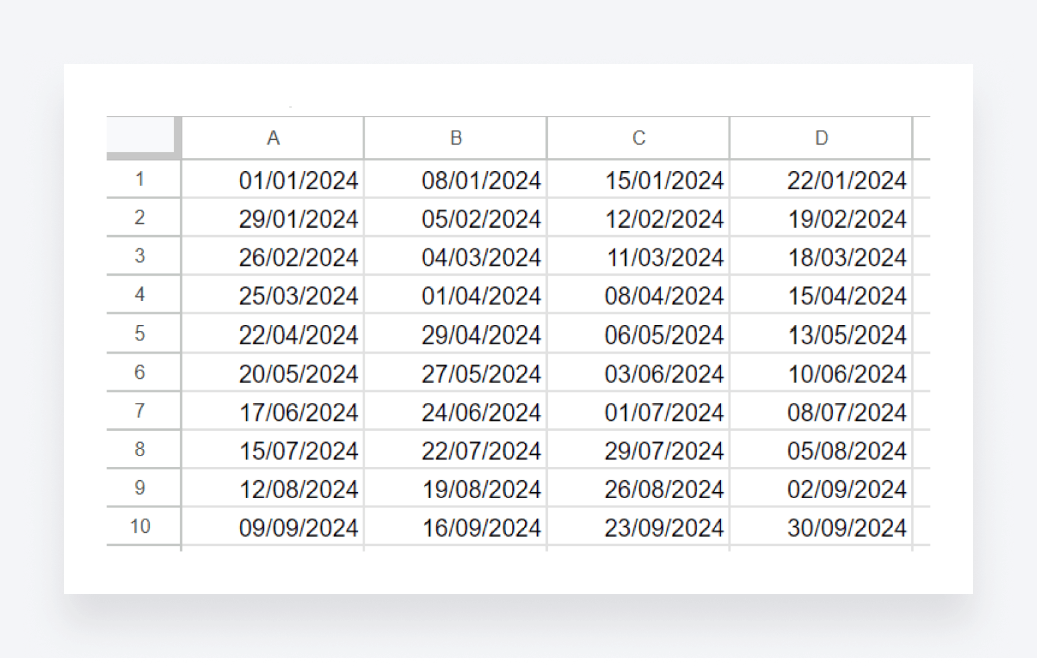
Task: Click cell containing 01/04/2024
Action: click(455, 294)
